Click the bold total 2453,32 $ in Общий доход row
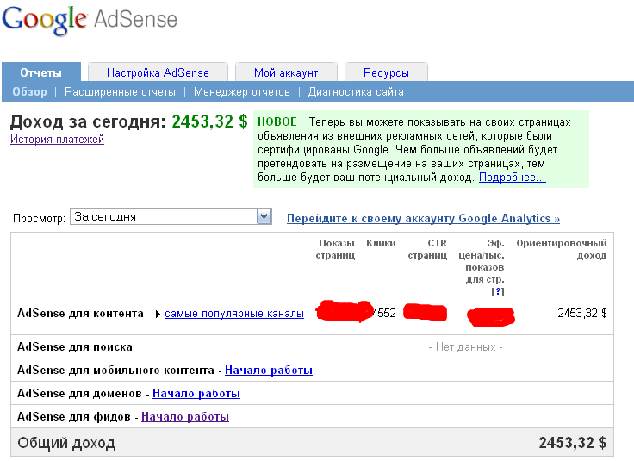The image size is (634, 461). click(x=573, y=443)
